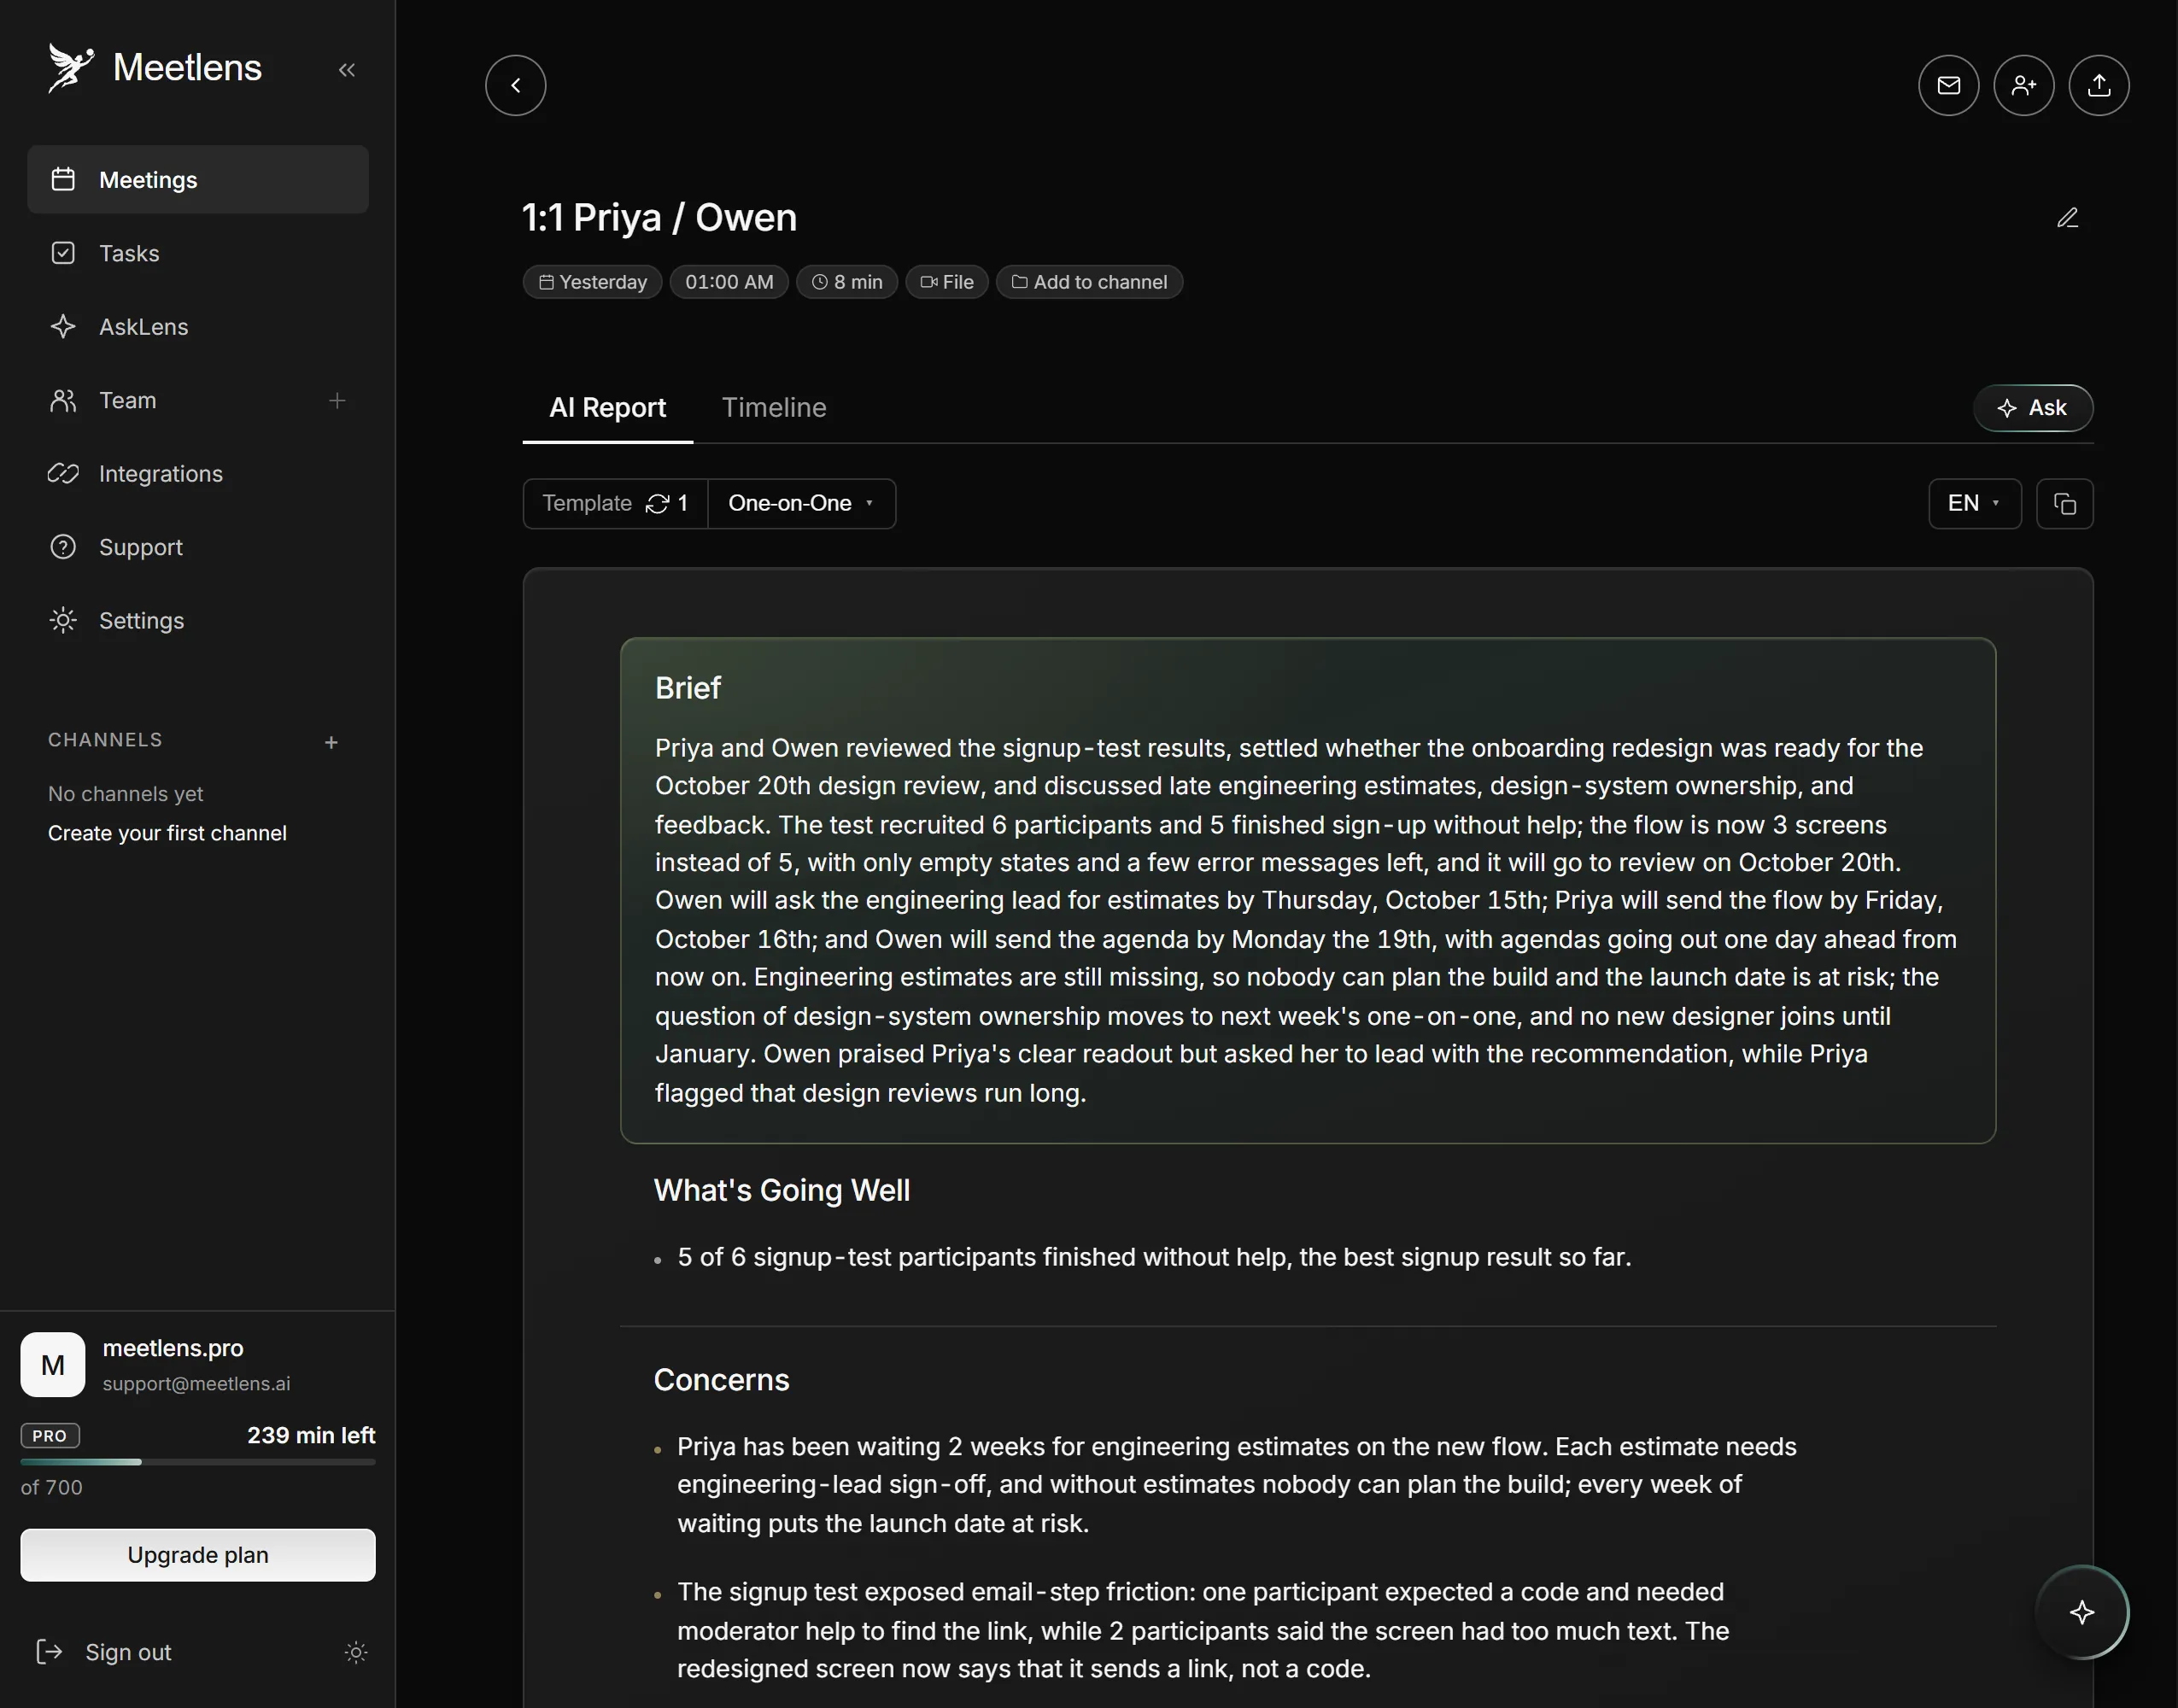Viewport: 2178px width, 1708px height.
Task: Copy the report with copy icon
Action: pos(2064,504)
